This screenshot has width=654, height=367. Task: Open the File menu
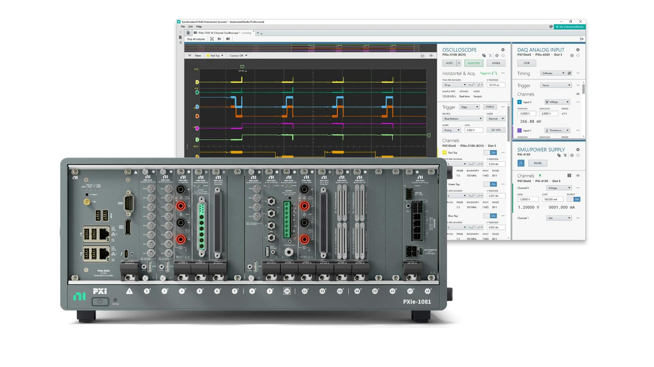click(x=183, y=26)
